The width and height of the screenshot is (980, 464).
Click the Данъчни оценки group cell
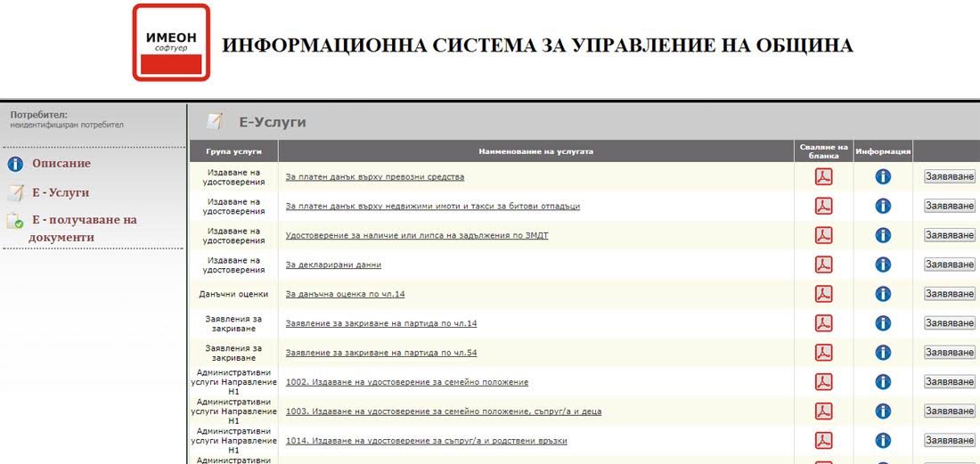pyautogui.click(x=233, y=294)
